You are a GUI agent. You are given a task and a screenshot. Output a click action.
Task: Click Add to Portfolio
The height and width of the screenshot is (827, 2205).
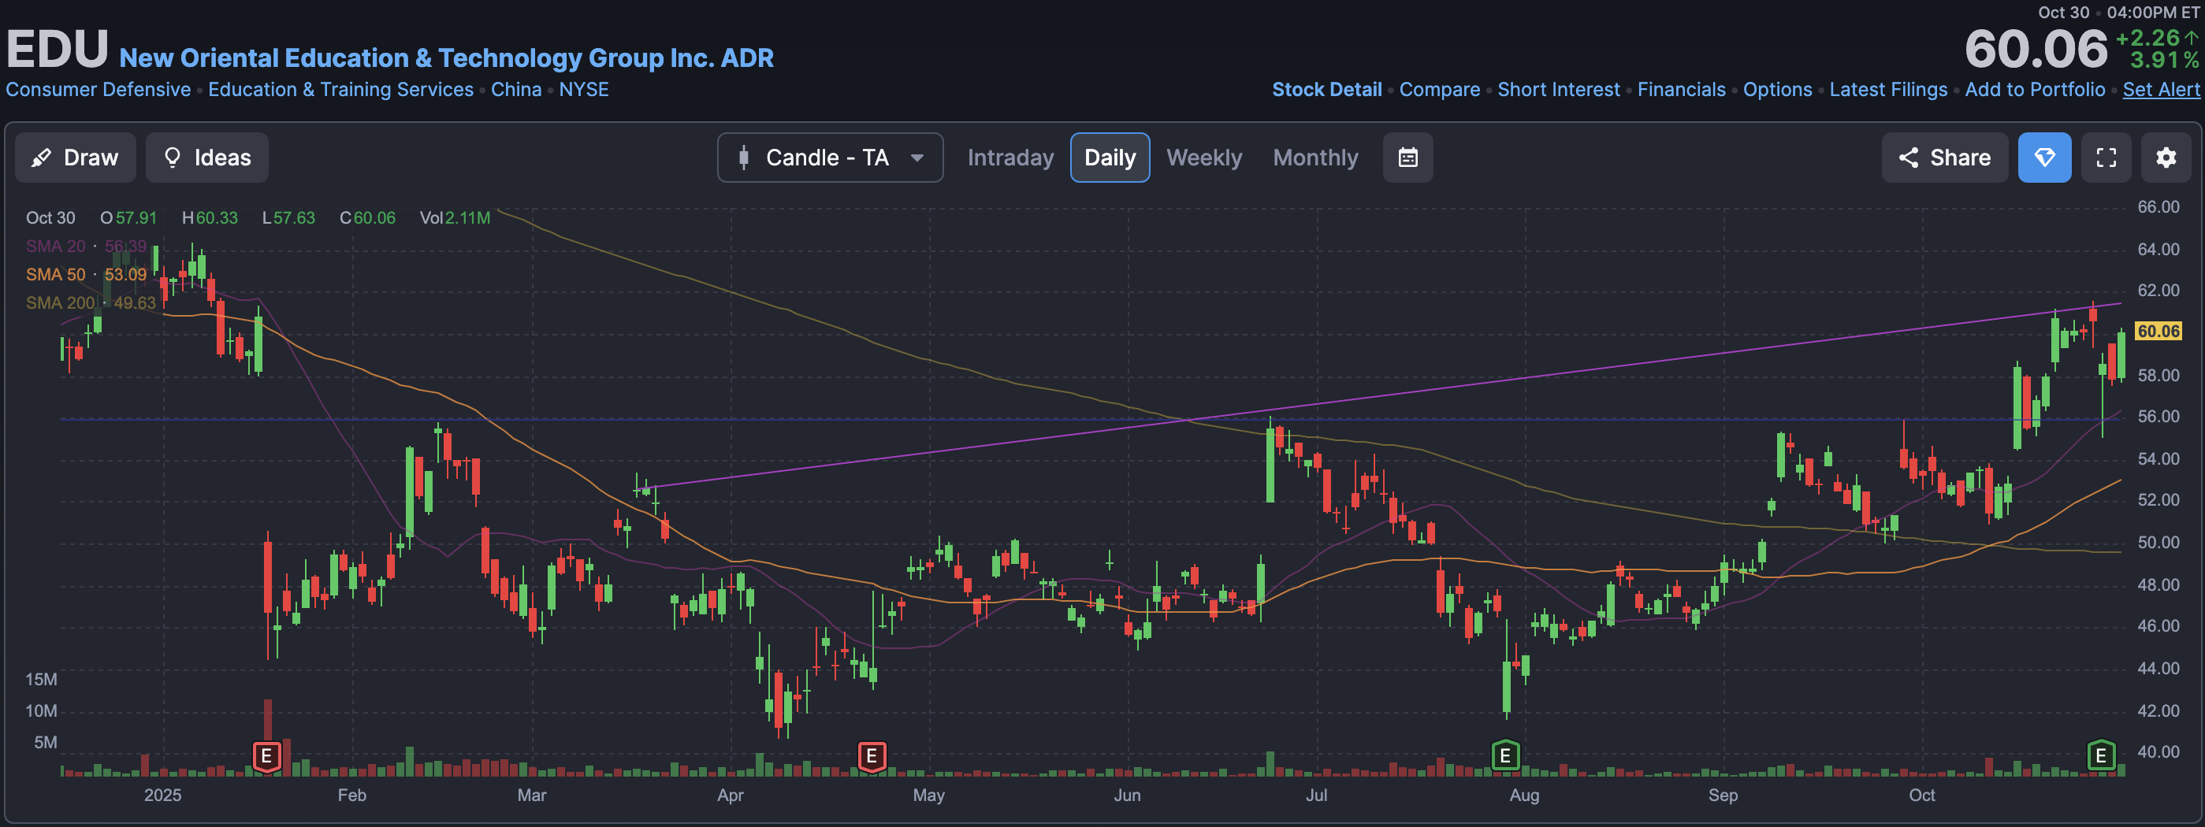[2035, 89]
